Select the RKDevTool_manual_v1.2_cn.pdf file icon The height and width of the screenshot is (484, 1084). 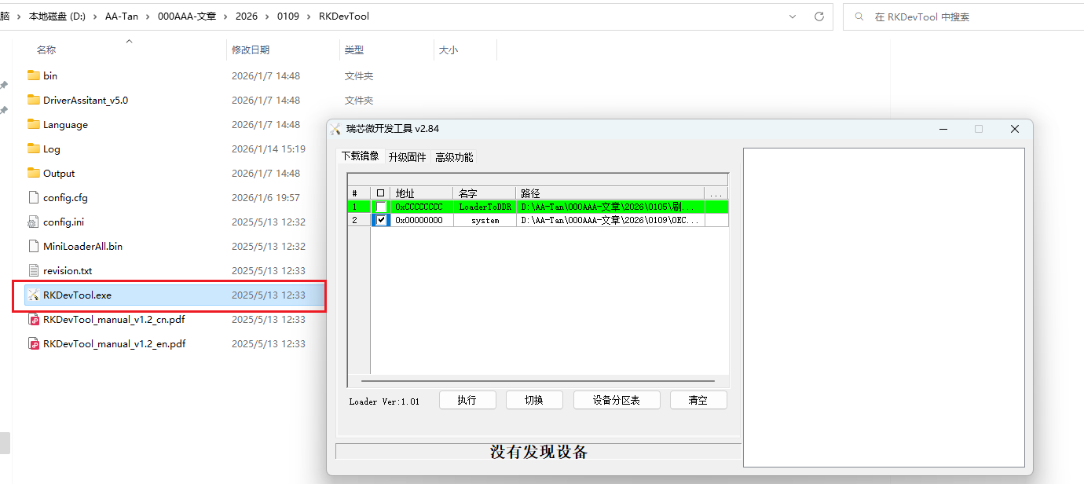coord(33,320)
